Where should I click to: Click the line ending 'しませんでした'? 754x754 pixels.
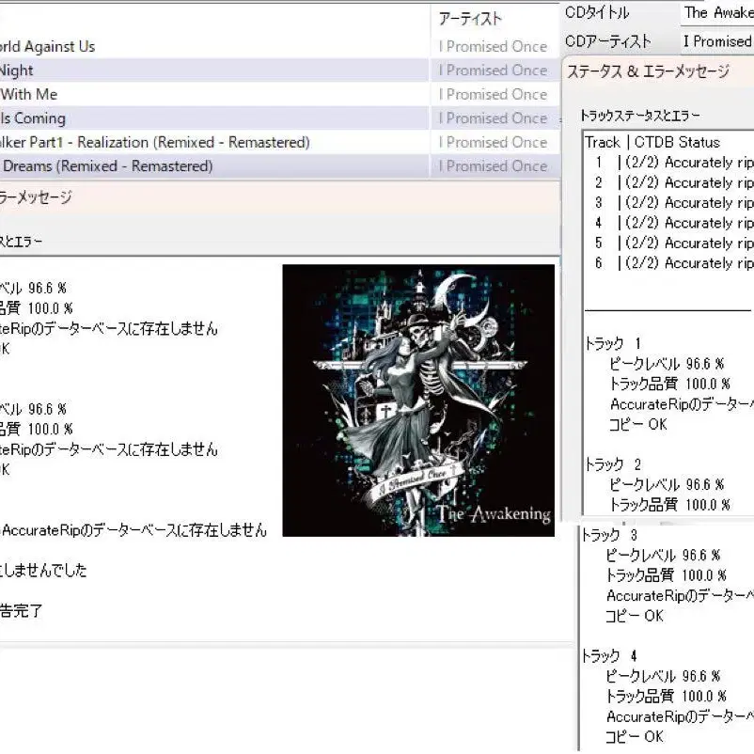43,571
